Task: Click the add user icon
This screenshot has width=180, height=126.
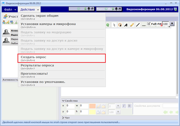Action: coord(4,22)
